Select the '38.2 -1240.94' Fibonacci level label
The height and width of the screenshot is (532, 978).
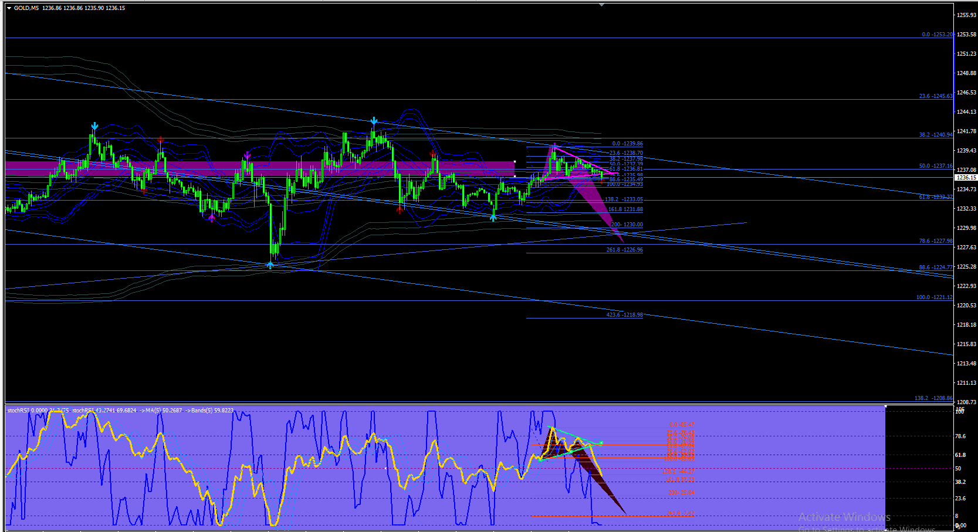[936, 135]
